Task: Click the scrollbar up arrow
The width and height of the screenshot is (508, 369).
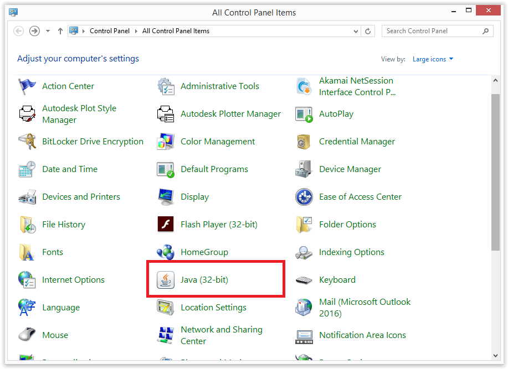Action: 495,81
